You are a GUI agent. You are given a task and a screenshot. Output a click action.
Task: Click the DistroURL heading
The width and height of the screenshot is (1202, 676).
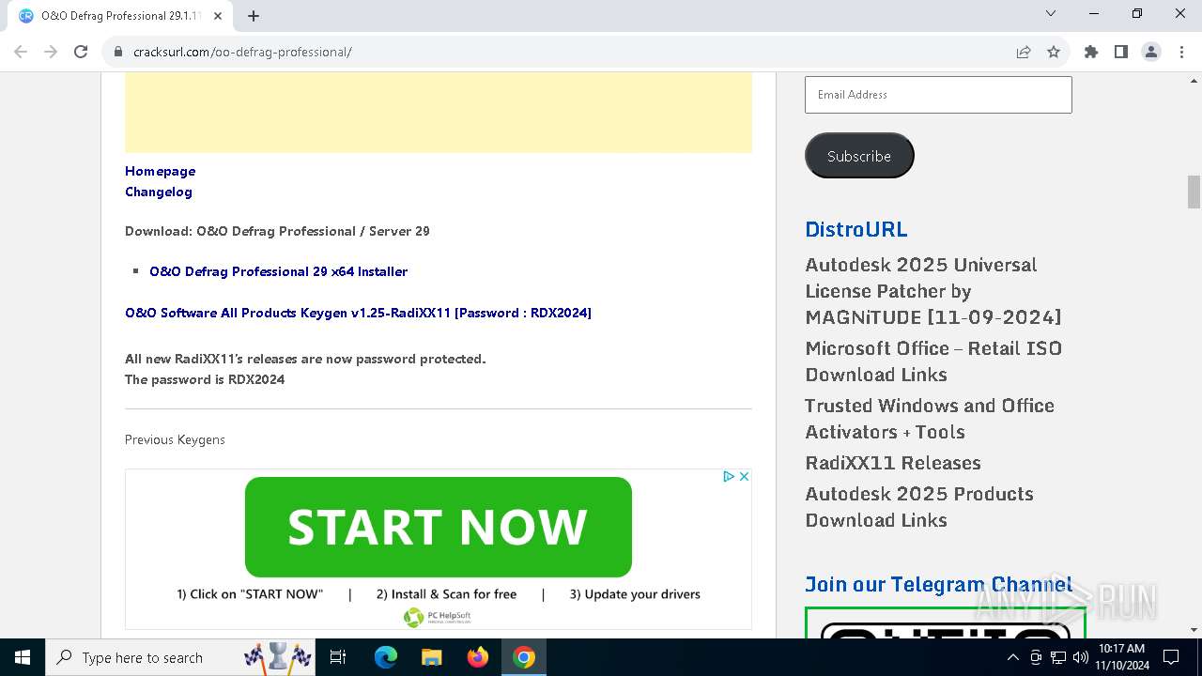[856, 229]
